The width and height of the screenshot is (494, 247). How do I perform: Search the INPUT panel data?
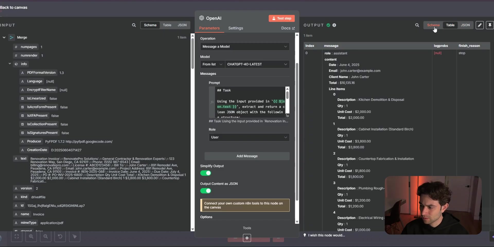click(134, 25)
